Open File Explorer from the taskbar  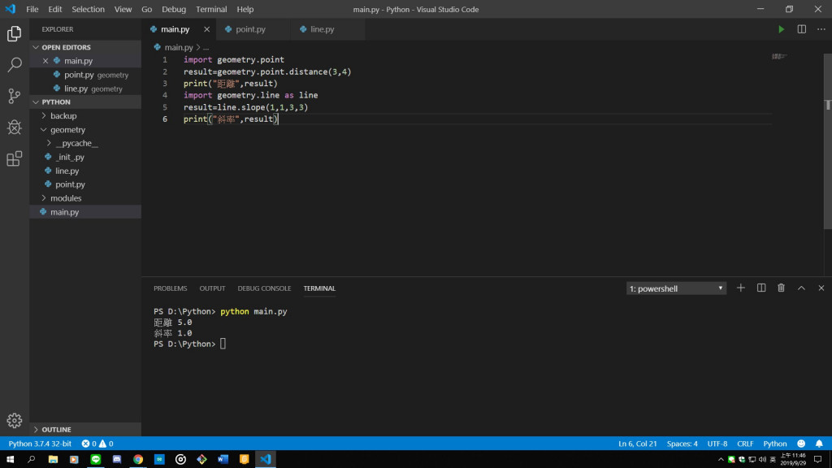[53, 459]
